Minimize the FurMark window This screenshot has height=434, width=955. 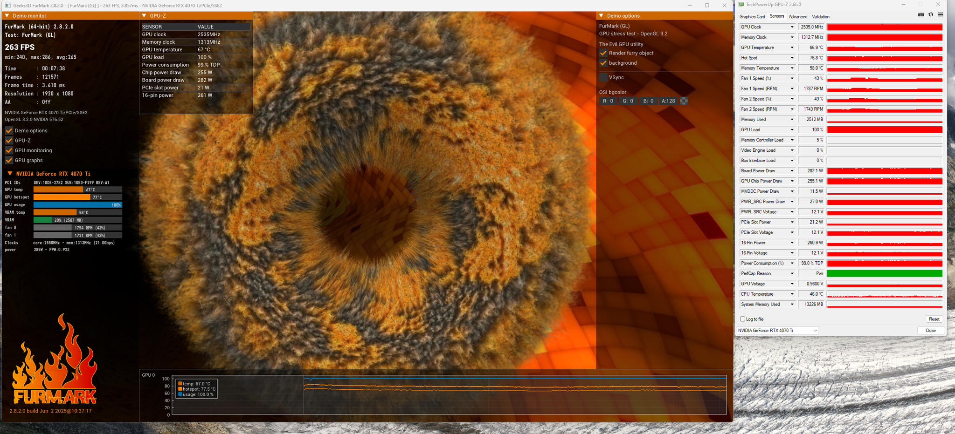pos(690,6)
